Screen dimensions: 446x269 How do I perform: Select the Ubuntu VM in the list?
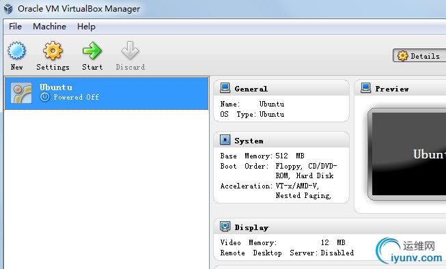(x=107, y=94)
